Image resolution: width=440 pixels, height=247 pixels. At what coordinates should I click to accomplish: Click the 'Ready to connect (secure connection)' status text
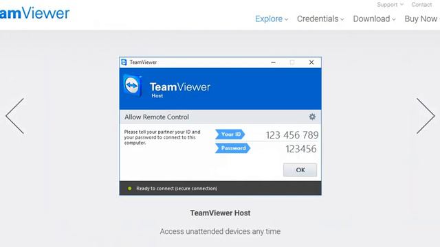pos(177,189)
